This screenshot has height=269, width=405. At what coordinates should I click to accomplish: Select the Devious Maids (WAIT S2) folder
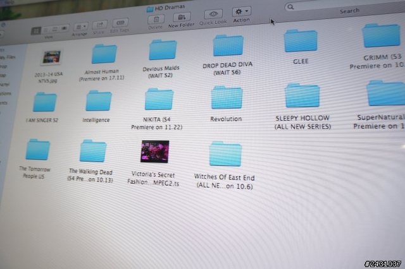coord(163,50)
